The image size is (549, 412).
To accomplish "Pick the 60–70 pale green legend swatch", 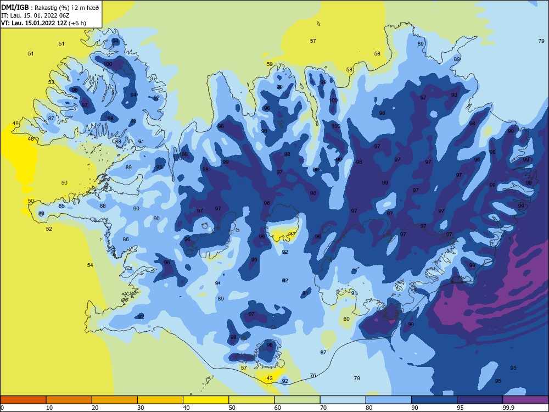I will [x=297, y=400].
